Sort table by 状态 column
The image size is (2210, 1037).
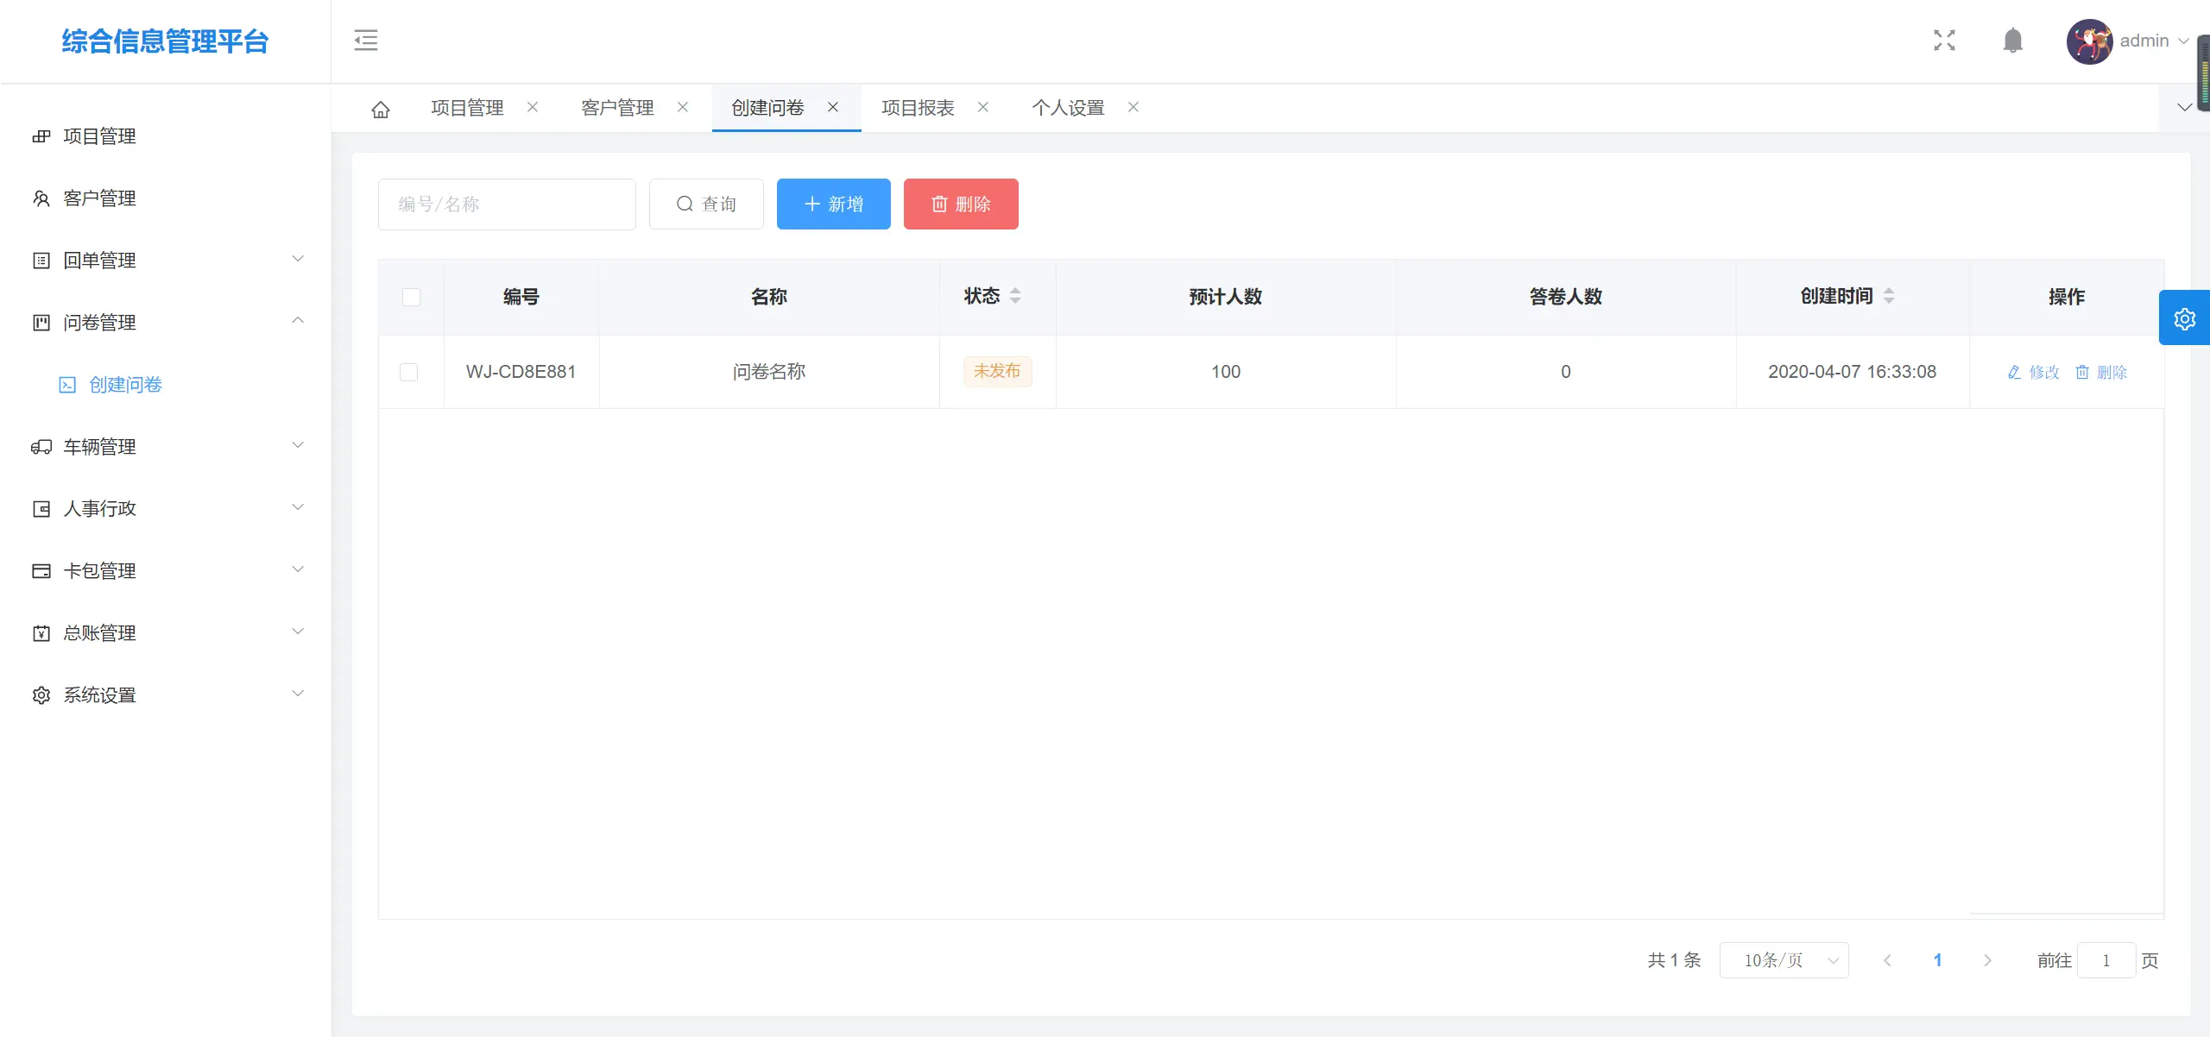point(1015,296)
